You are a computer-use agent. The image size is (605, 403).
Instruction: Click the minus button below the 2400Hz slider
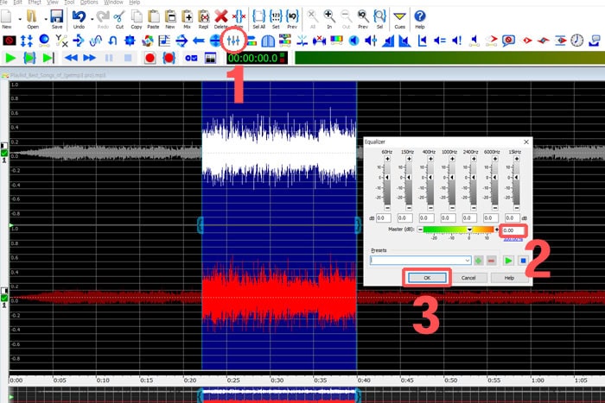tap(474, 208)
